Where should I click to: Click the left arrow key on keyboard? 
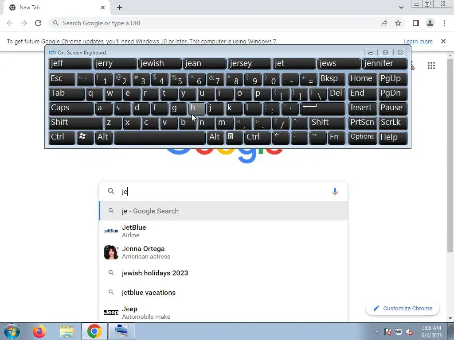(281, 138)
